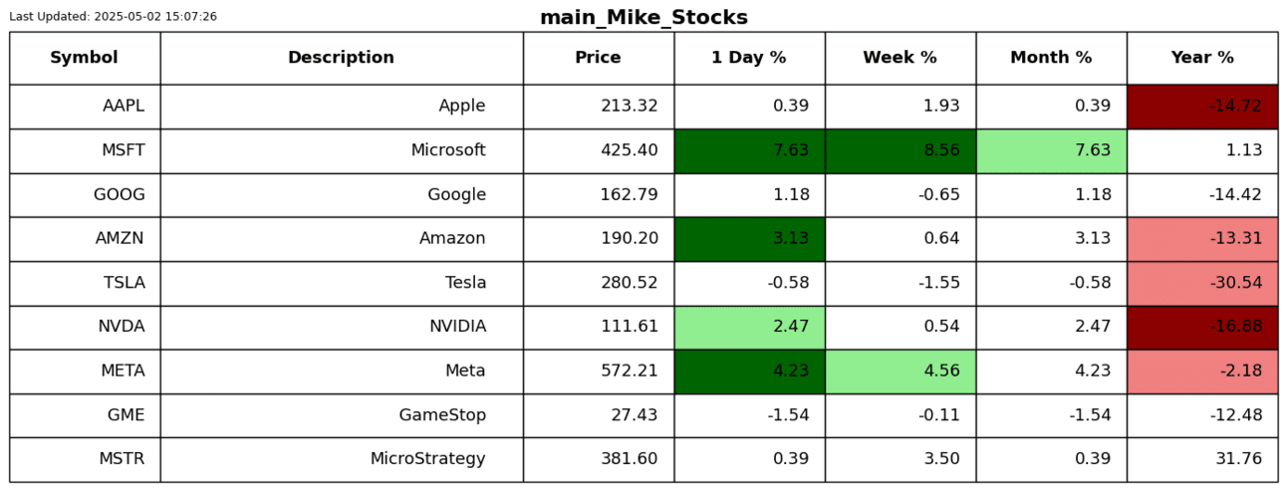1287x491 pixels.
Task: Click the 1 Day % column header
Action: click(749, 58)
